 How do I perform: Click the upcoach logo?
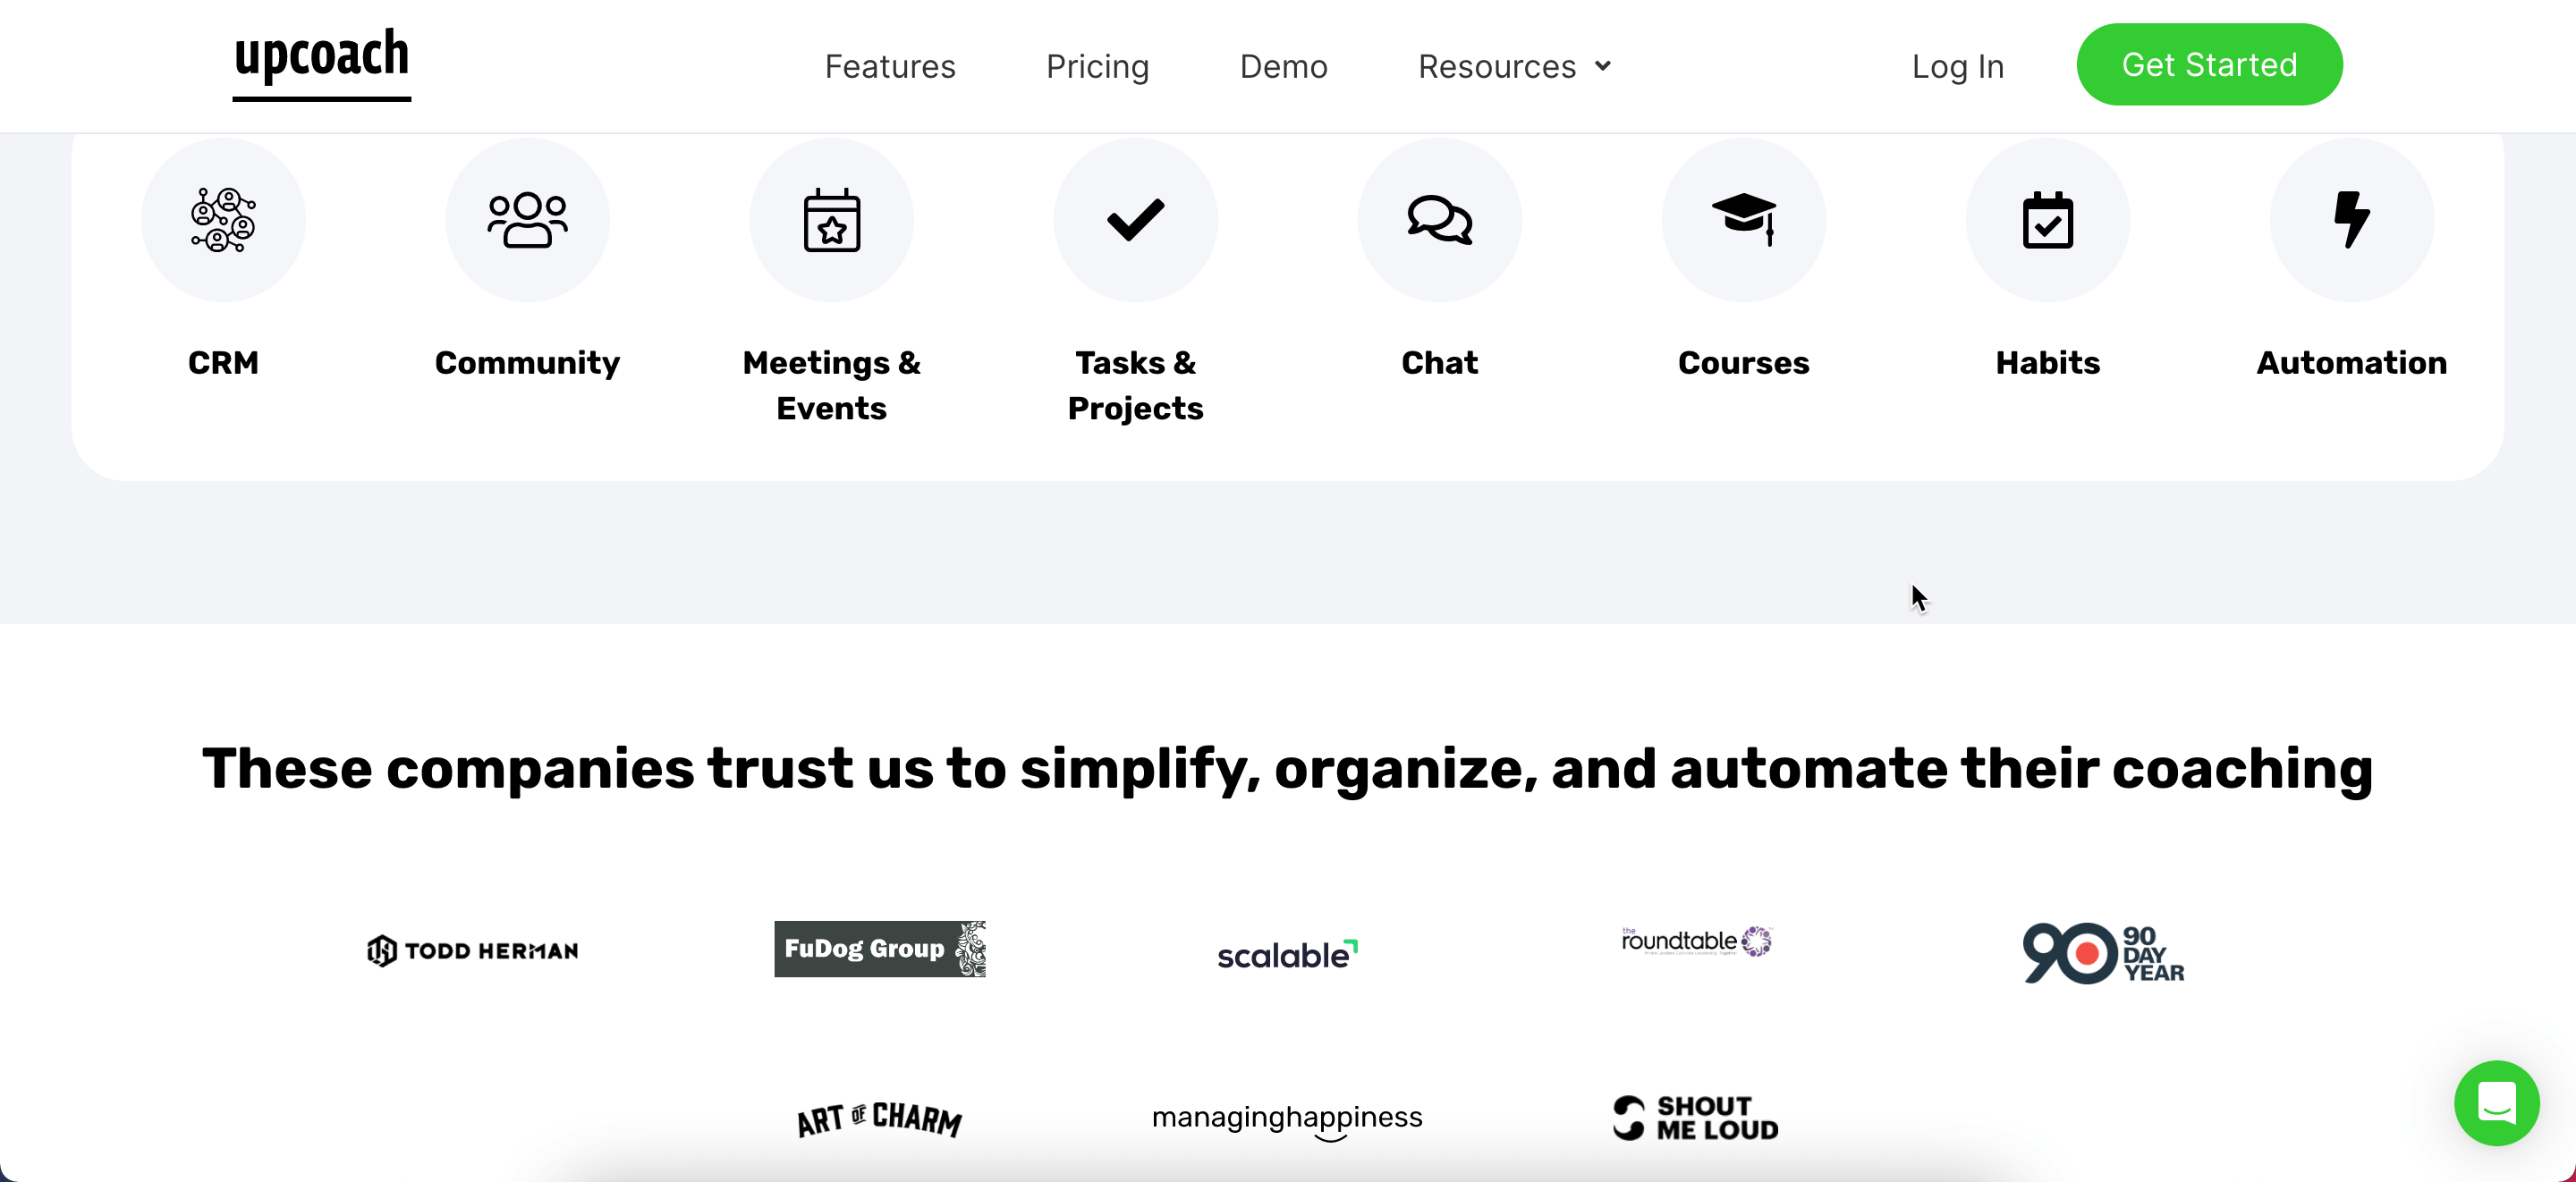[x=321, y=62]
